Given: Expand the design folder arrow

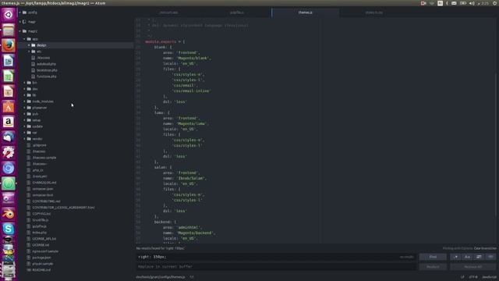Looking at the screenshot, I should point(29,45).
